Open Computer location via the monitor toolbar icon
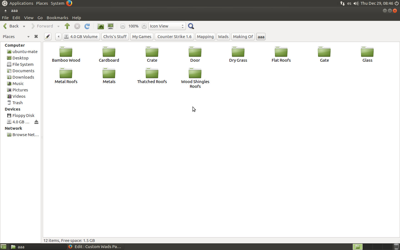The width and height of the screenshot is (400, 250). (111, 26)
